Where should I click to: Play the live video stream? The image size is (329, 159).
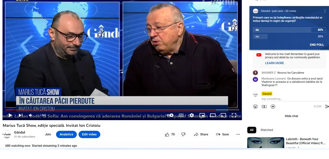(x=10, y=115)
